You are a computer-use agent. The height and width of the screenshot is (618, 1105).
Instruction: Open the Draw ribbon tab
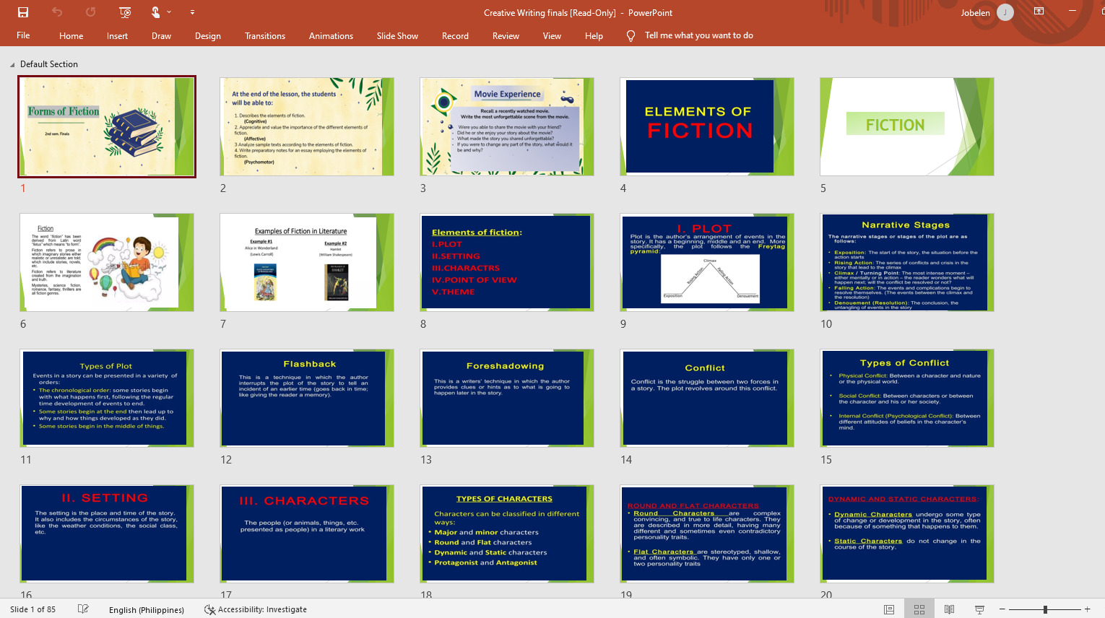(x=161, y=36)
